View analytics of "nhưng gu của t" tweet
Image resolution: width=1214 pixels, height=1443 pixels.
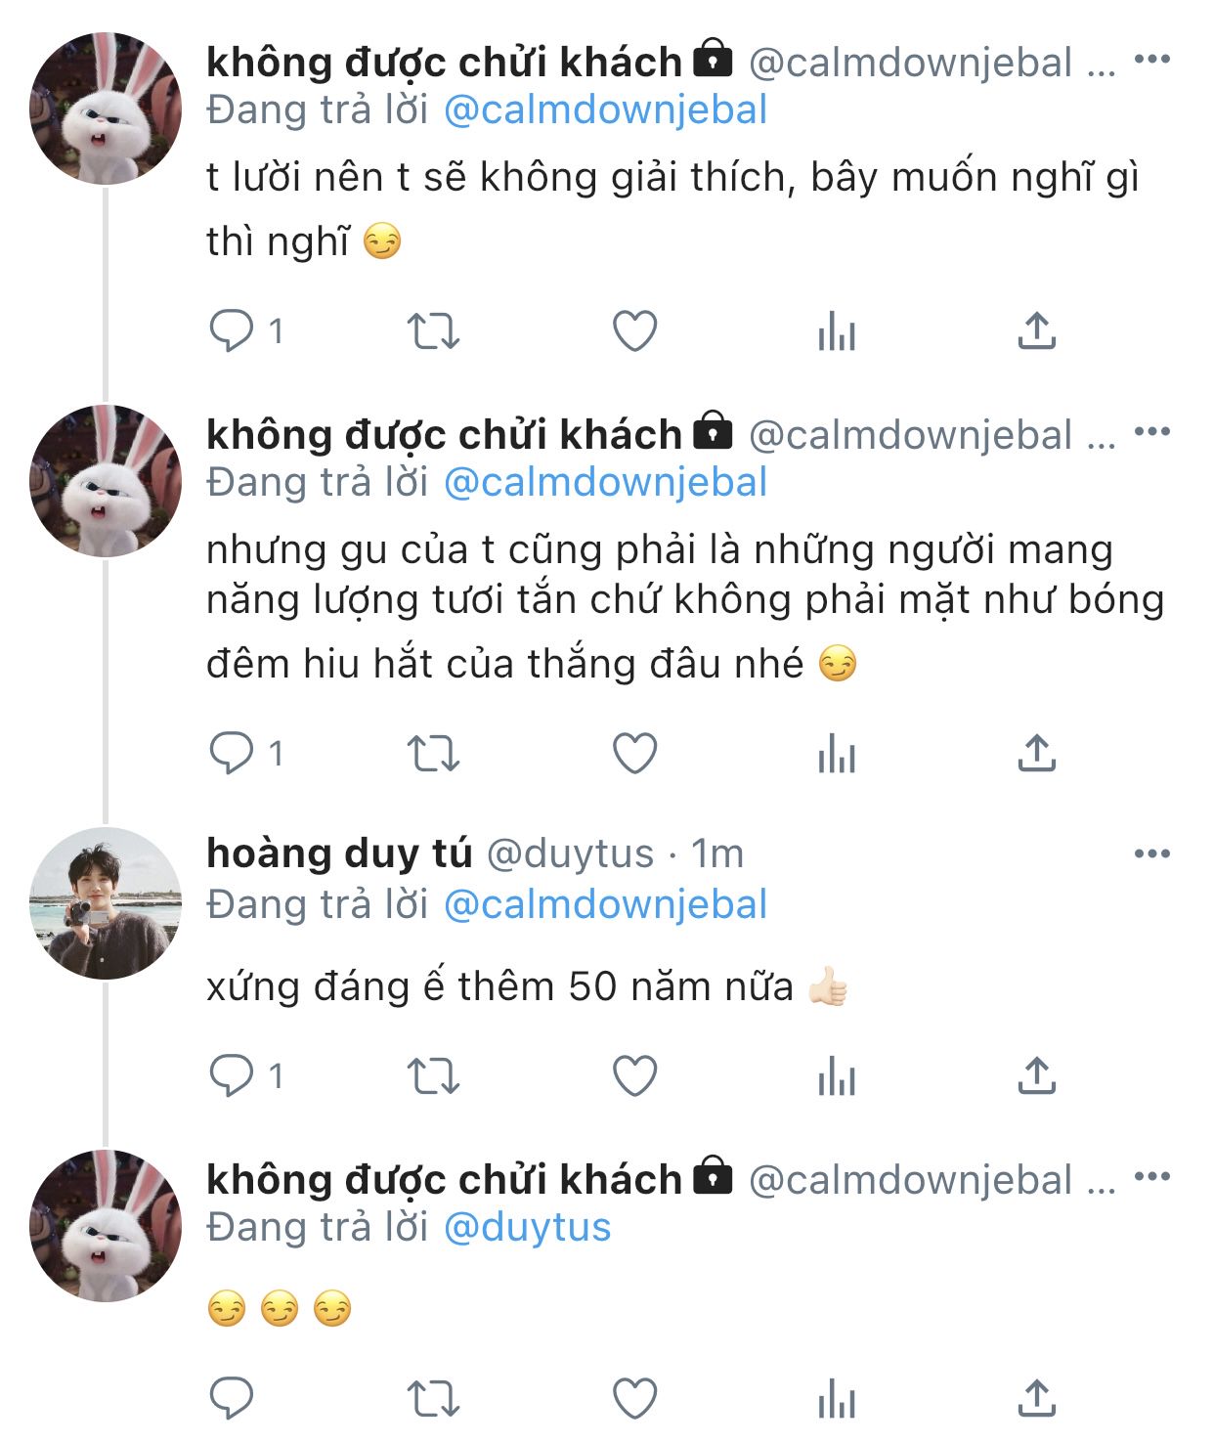pos(836,754)
